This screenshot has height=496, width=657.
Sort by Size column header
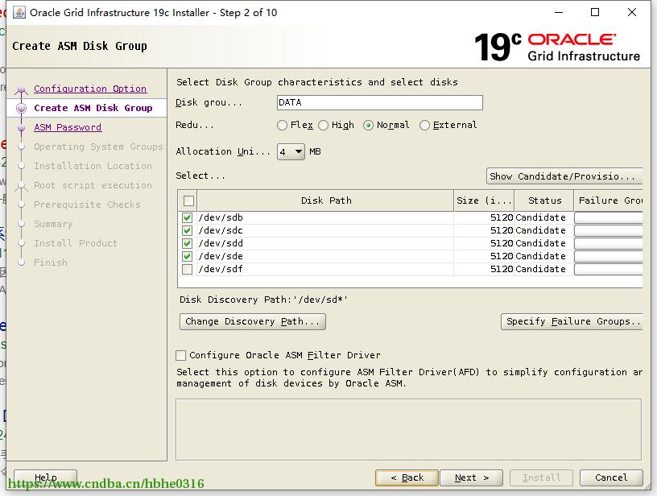tap(484, 200)
